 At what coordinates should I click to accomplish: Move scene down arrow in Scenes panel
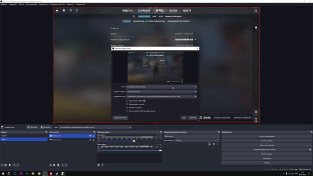click(18, 165)
